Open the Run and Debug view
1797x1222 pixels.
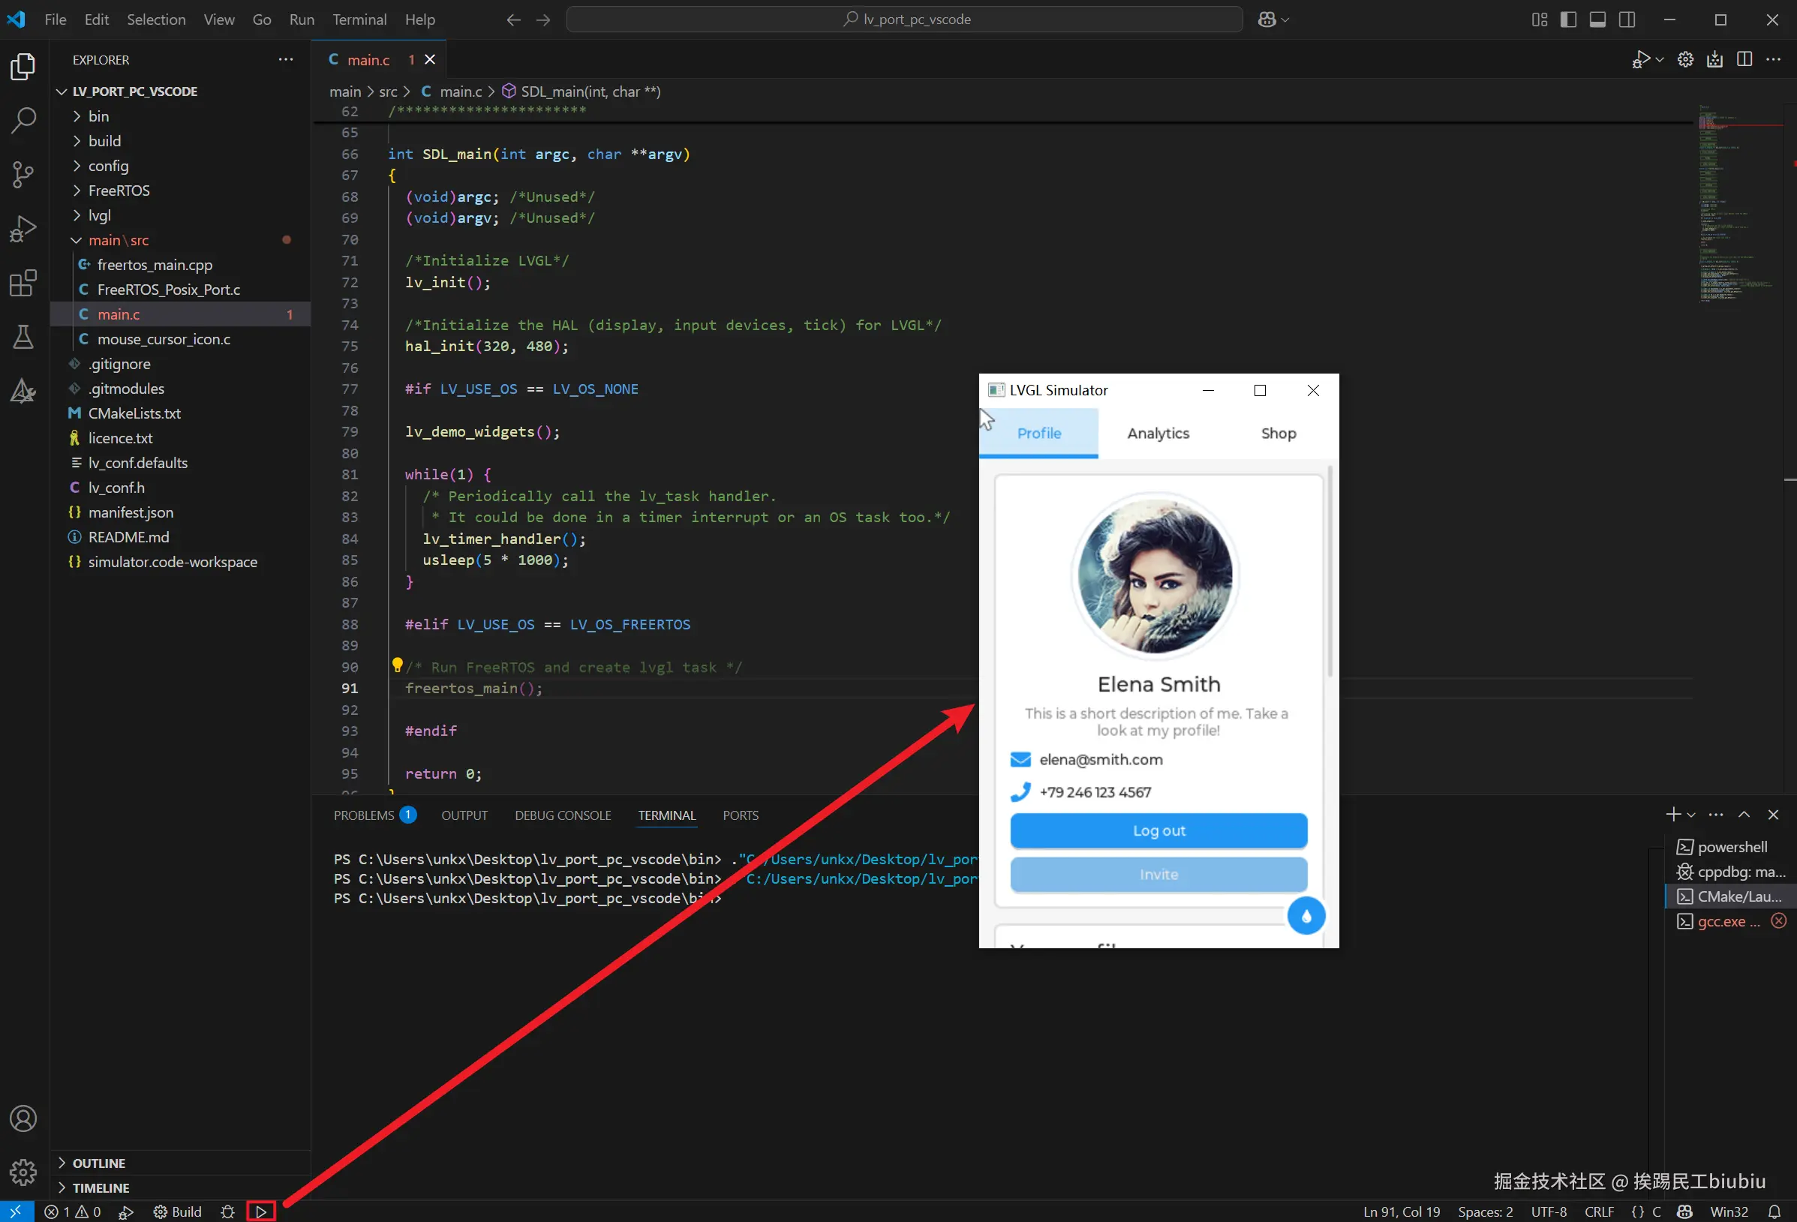[x=23, y=229]
